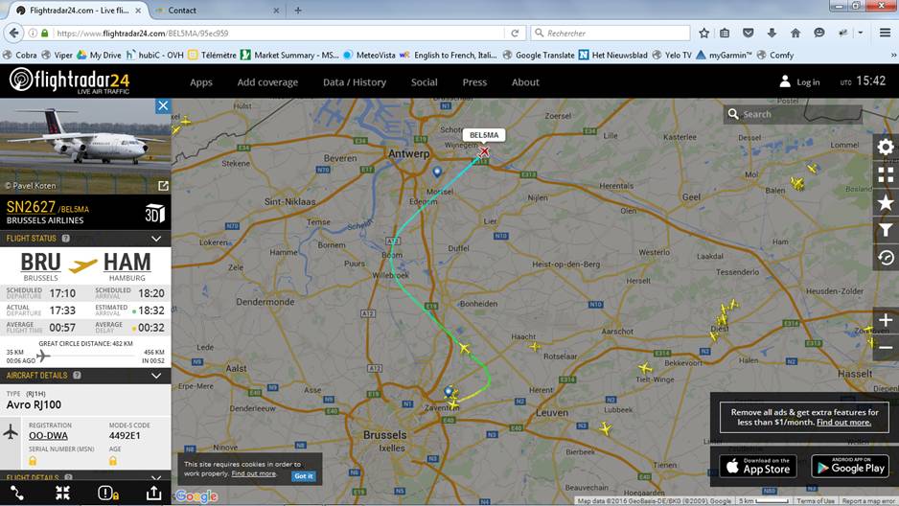The height and width of the screenshot is (506, 899).
Task: Open MeteoVista bookmark
Action: coord(369,55)
